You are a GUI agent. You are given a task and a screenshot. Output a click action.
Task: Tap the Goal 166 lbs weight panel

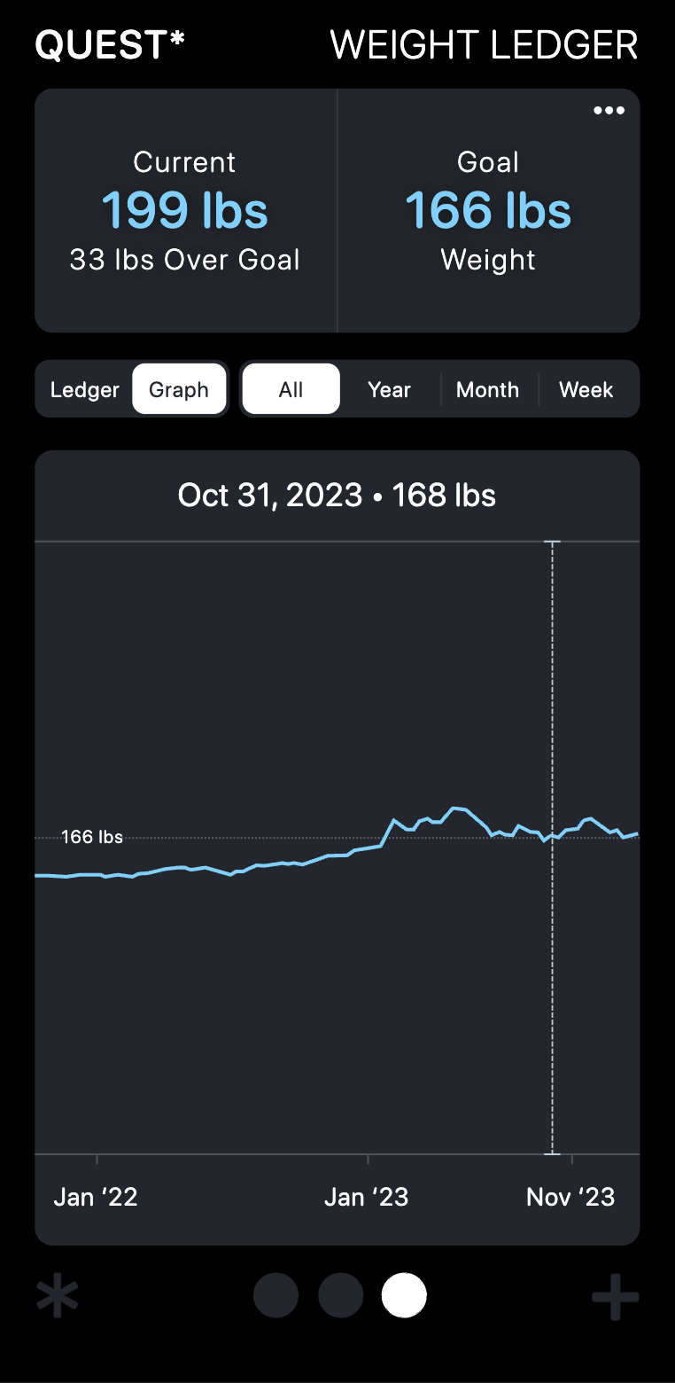click(488, 211)
